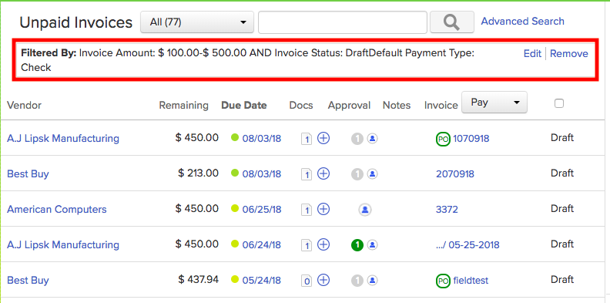
Task: Open the All (77) filter dropdown
Action: tap(197, 22)
